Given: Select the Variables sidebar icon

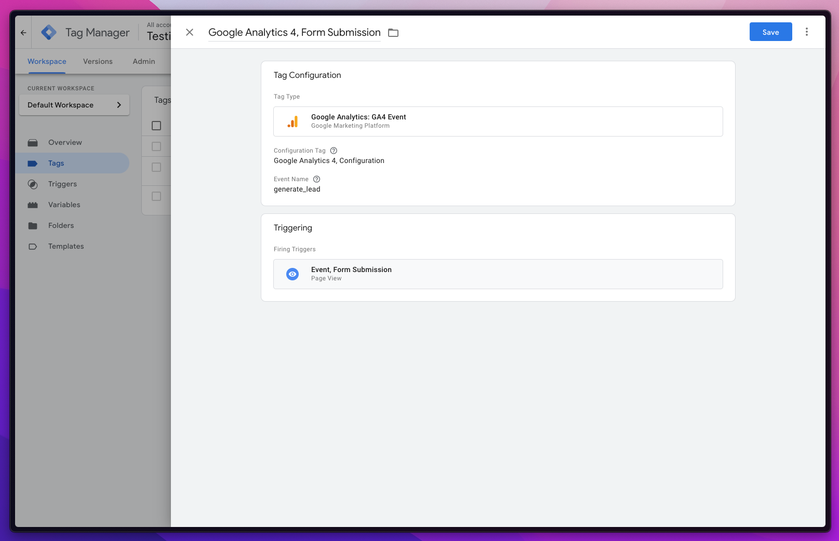Looking at the screenshot, I should 33,205.
